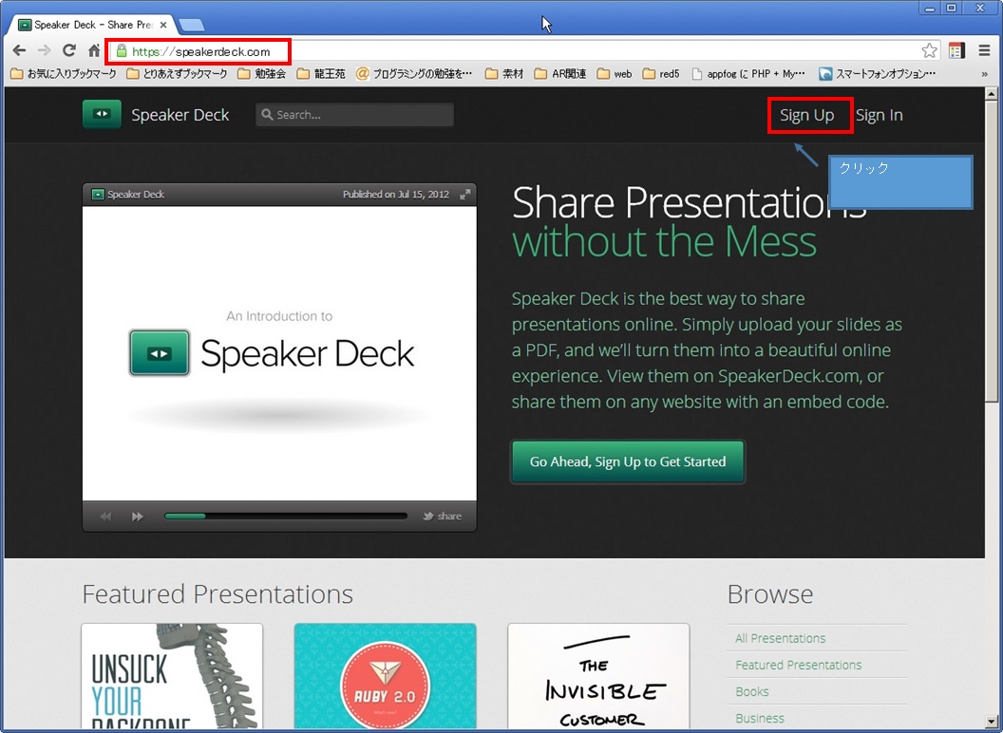Open the extension icon beside the star

957,50
